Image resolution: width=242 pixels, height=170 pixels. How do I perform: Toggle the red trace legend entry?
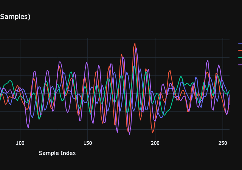(240, 50)
